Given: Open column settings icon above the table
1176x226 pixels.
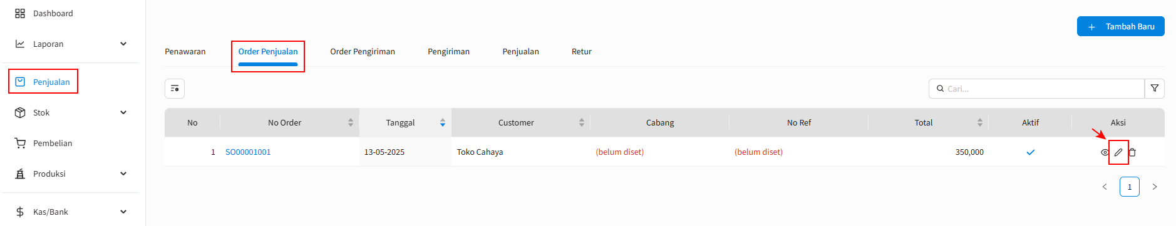Looking at the screenshot, I should click(175, 89).
